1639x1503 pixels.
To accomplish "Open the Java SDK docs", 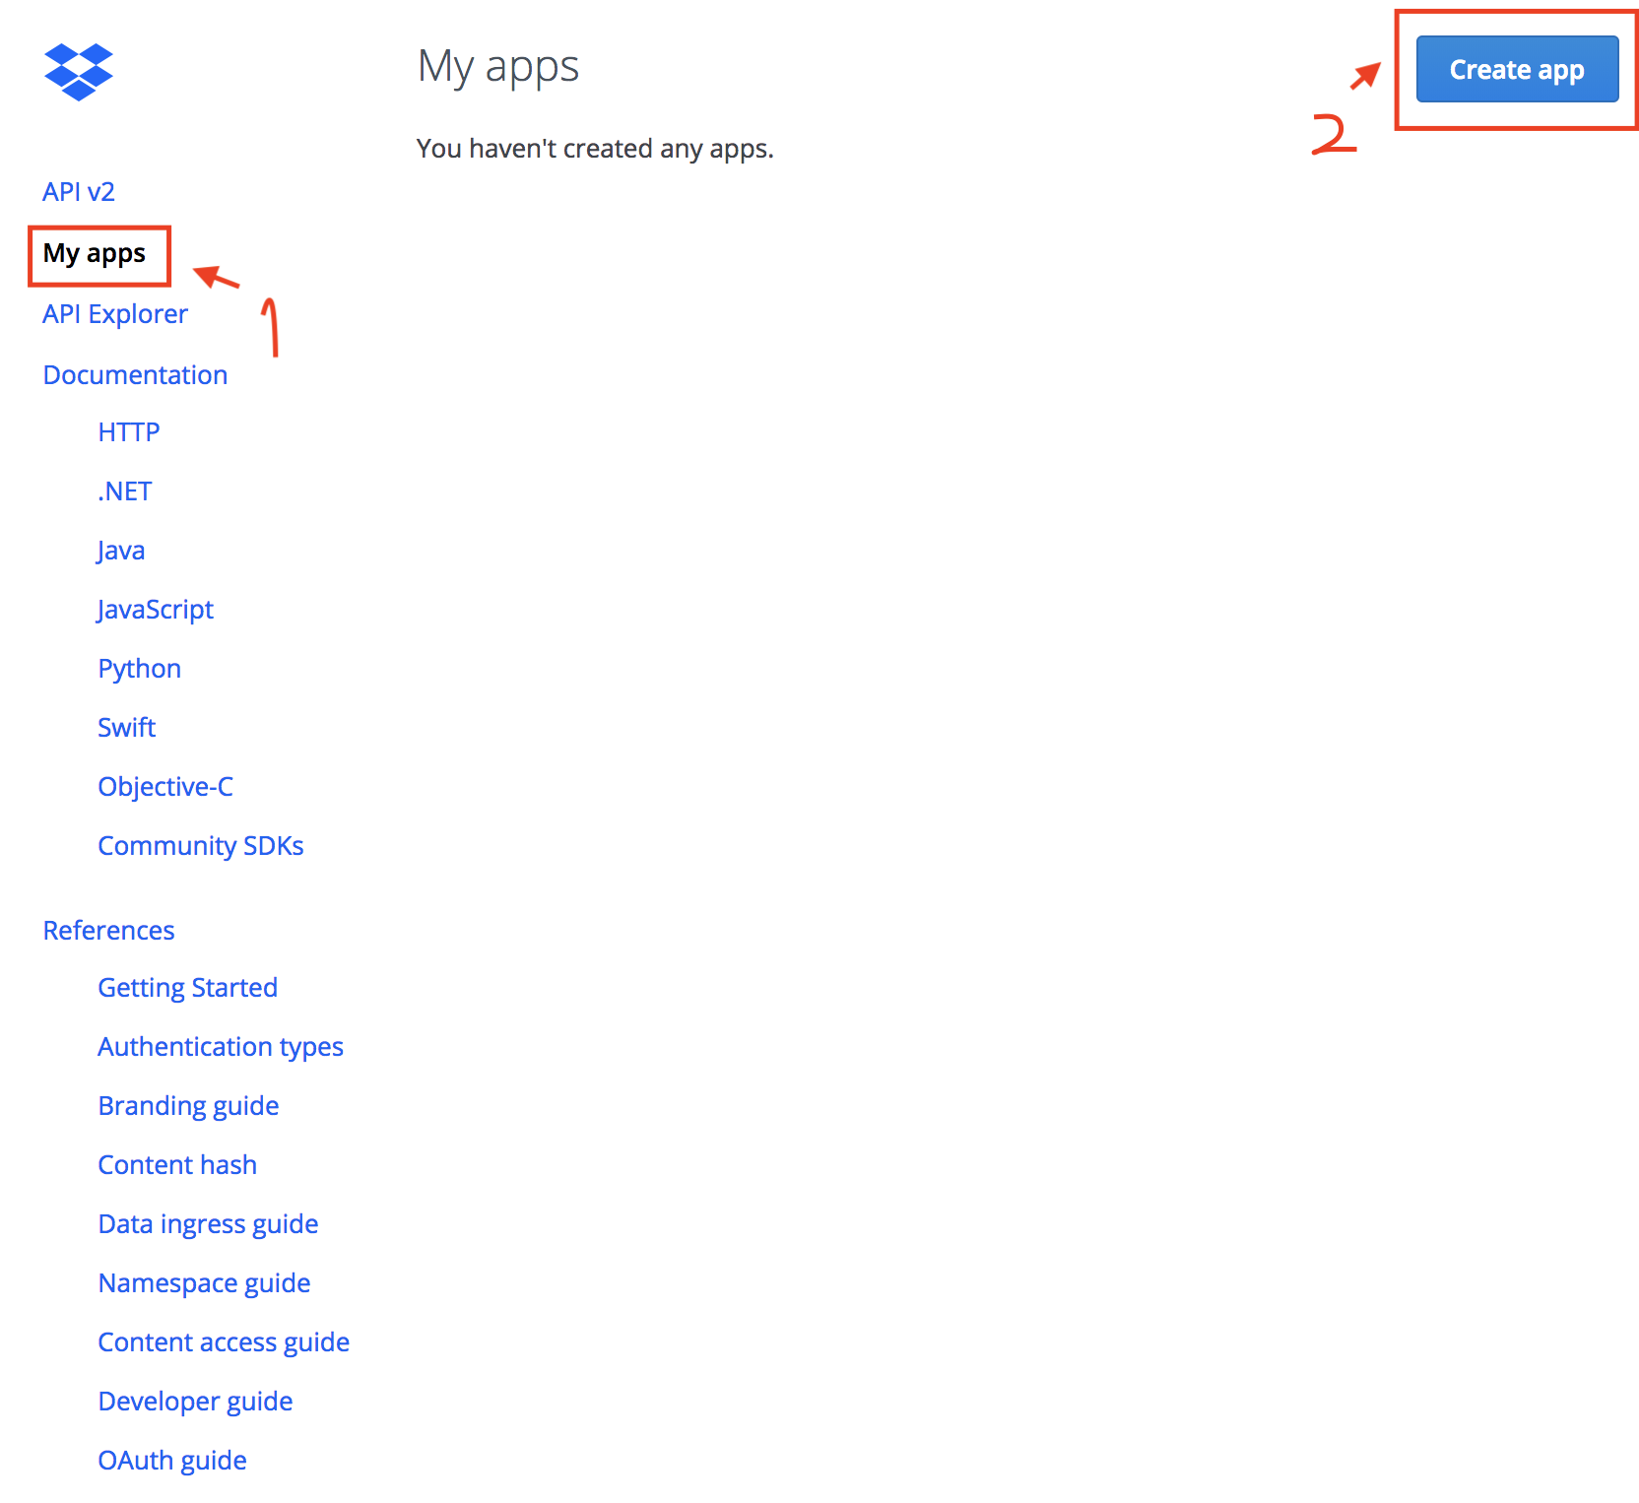I will [120, 550].
